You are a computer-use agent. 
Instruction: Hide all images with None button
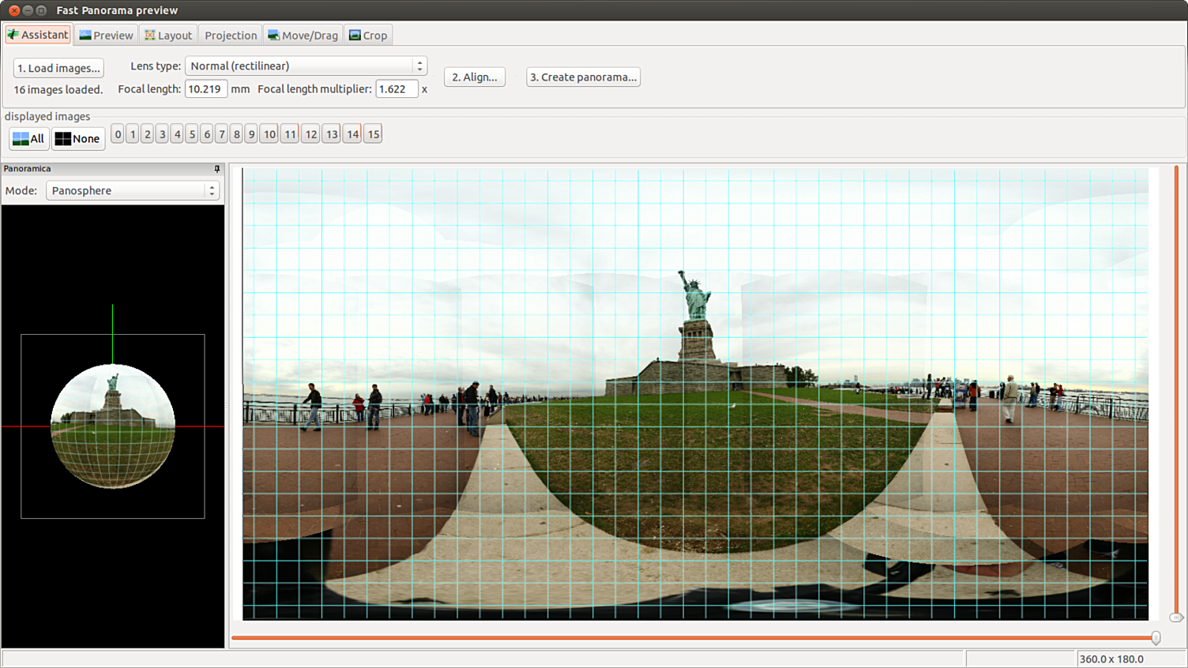pyautogui.click(x=77, y=139)
